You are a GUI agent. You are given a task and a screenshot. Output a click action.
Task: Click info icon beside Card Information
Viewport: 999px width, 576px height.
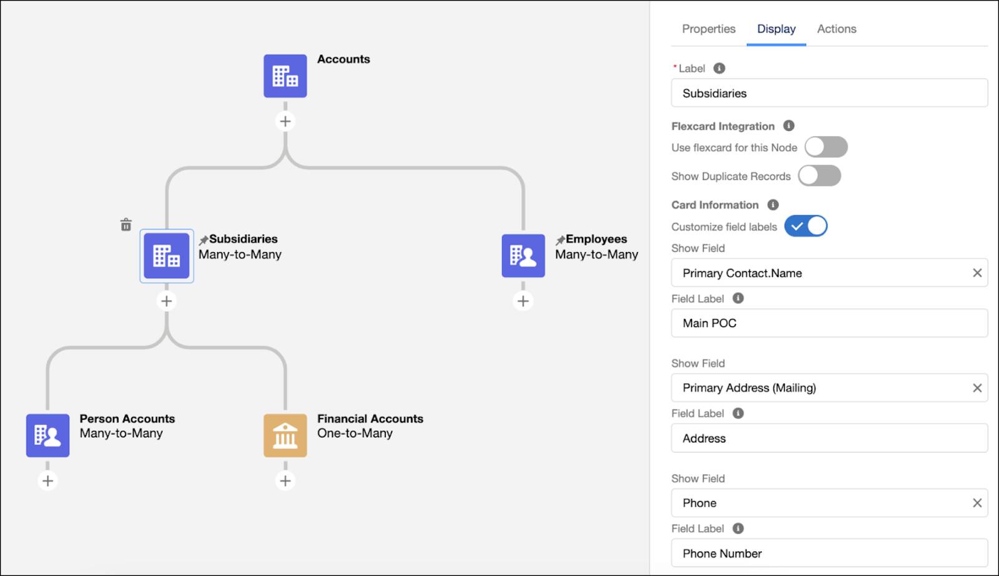[x=773, y=205]
